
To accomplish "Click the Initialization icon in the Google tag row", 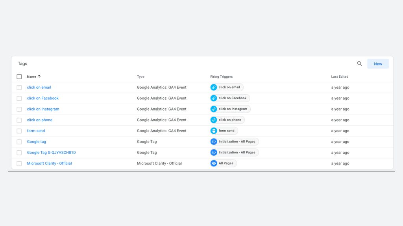I will coord(214,141).
